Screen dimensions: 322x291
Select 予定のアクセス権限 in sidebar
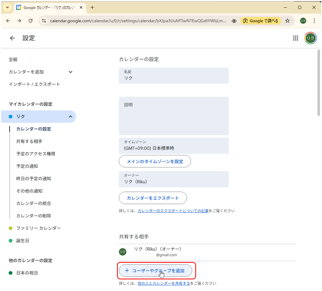tap(36, 154)
